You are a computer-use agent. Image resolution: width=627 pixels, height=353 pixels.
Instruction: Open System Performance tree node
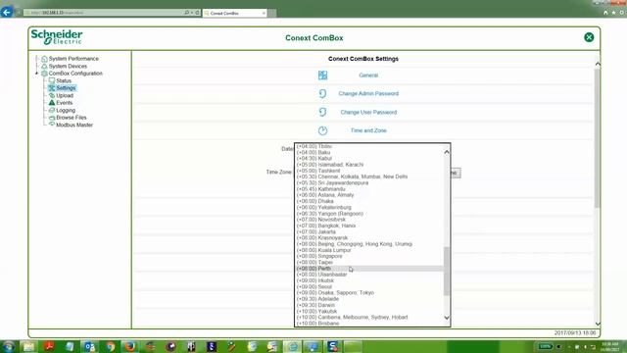click(73, 59)
